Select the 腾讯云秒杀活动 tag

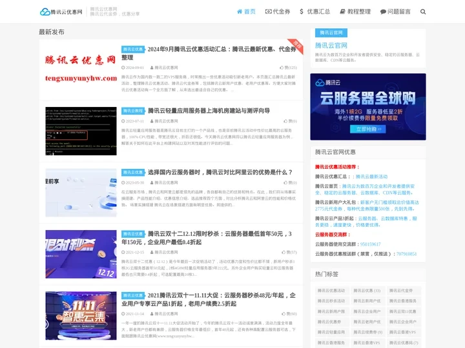pyautogui.click(x=331, y=301)
